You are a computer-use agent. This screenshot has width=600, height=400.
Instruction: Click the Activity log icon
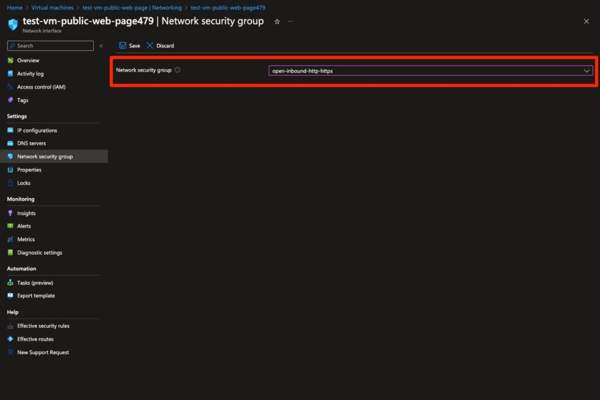click(11, 73)
